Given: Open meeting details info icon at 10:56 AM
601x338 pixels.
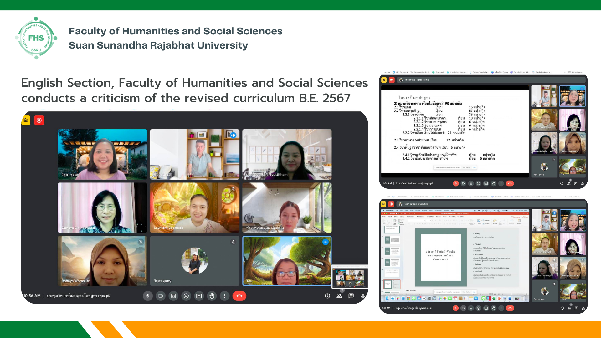Looking at the screenshot, I should click(x=327, y=296).
